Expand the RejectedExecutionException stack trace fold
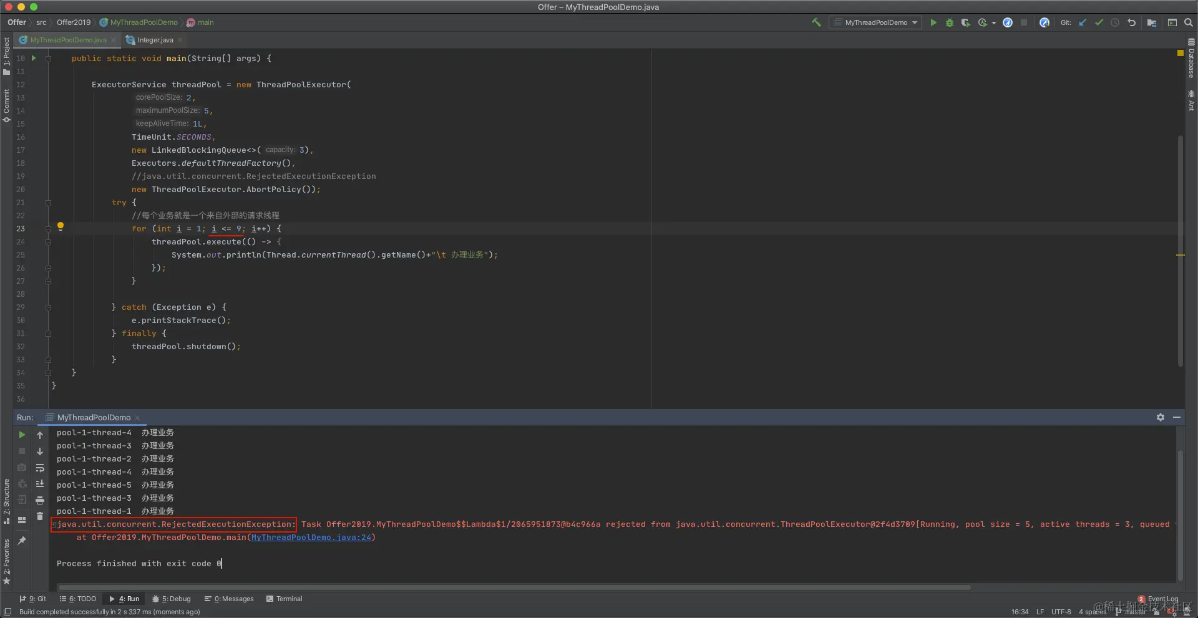The image size is (1198, 618). 54,524
